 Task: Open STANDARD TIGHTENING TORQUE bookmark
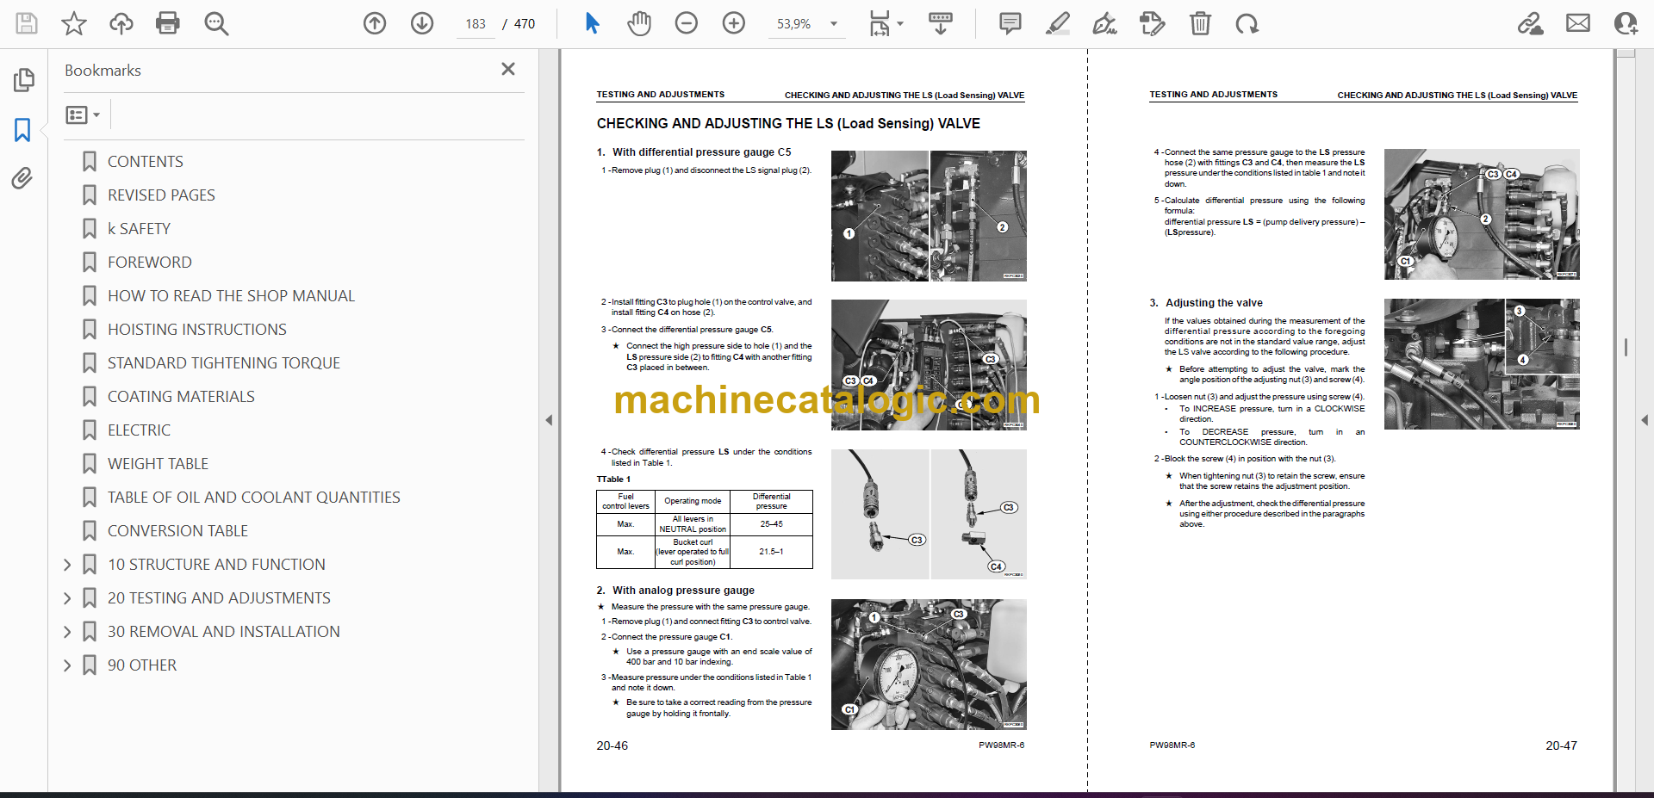[x=223, y=363]
